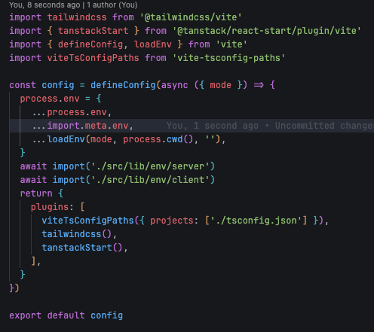Click 'import.meta.env' spread expression

[x=87, y=126]
